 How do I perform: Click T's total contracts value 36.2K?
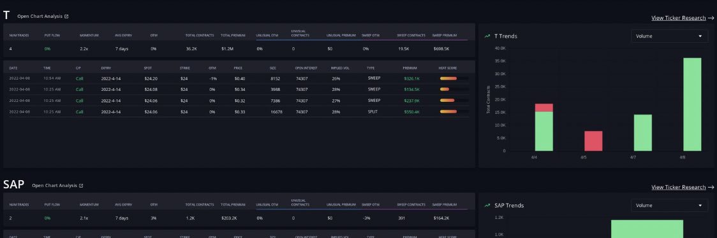tap(191, 48)
